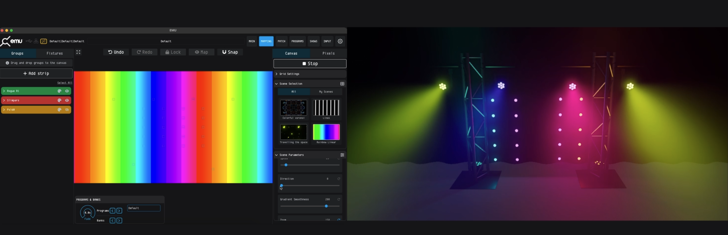Toggle grid view in Scene Selection header
Image resolution: width=728 pixels, height=235 pixels.
click(x=342, y=84)
